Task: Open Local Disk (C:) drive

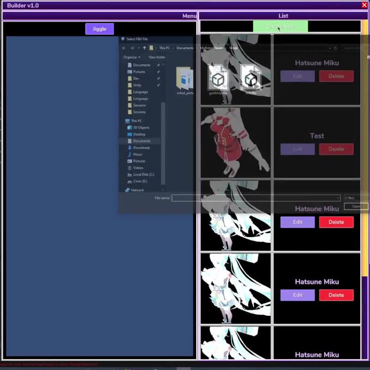Action: click(x=143, y=175)
